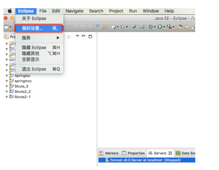Click the New wizard toolbar icon

point(6,27)
